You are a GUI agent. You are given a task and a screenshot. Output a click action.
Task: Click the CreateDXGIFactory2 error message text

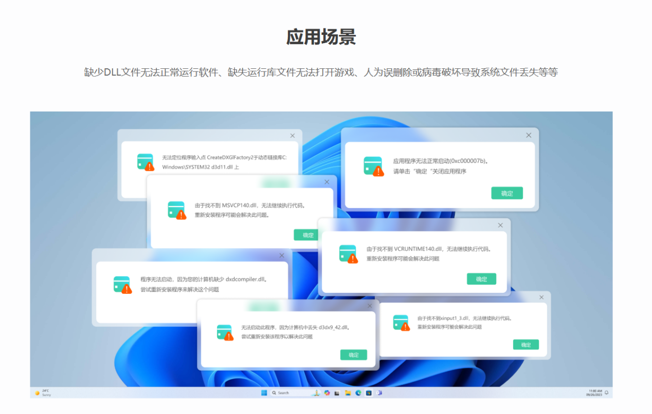225,157
